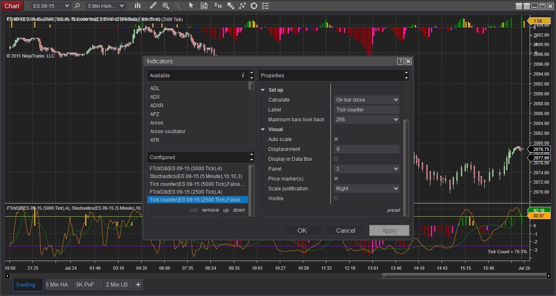Enable the Visible checkbox

pyautogui.click(x=336, y=199)
